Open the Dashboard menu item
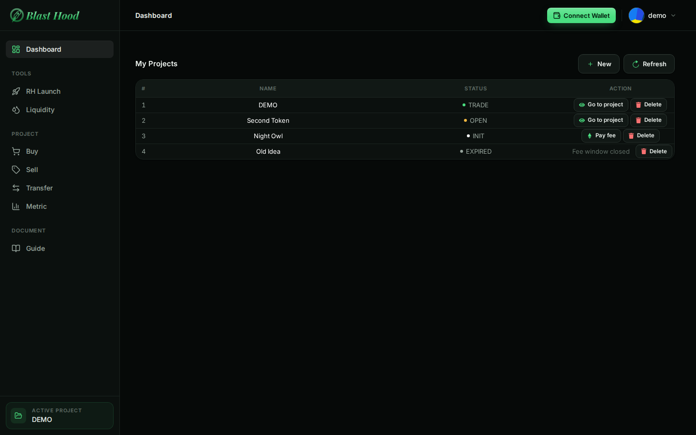This screenshot has height=435, width=696. point(59,49)
